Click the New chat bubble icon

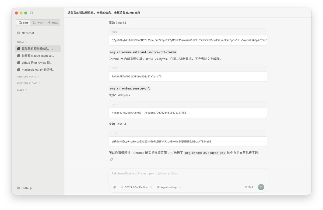19,33
